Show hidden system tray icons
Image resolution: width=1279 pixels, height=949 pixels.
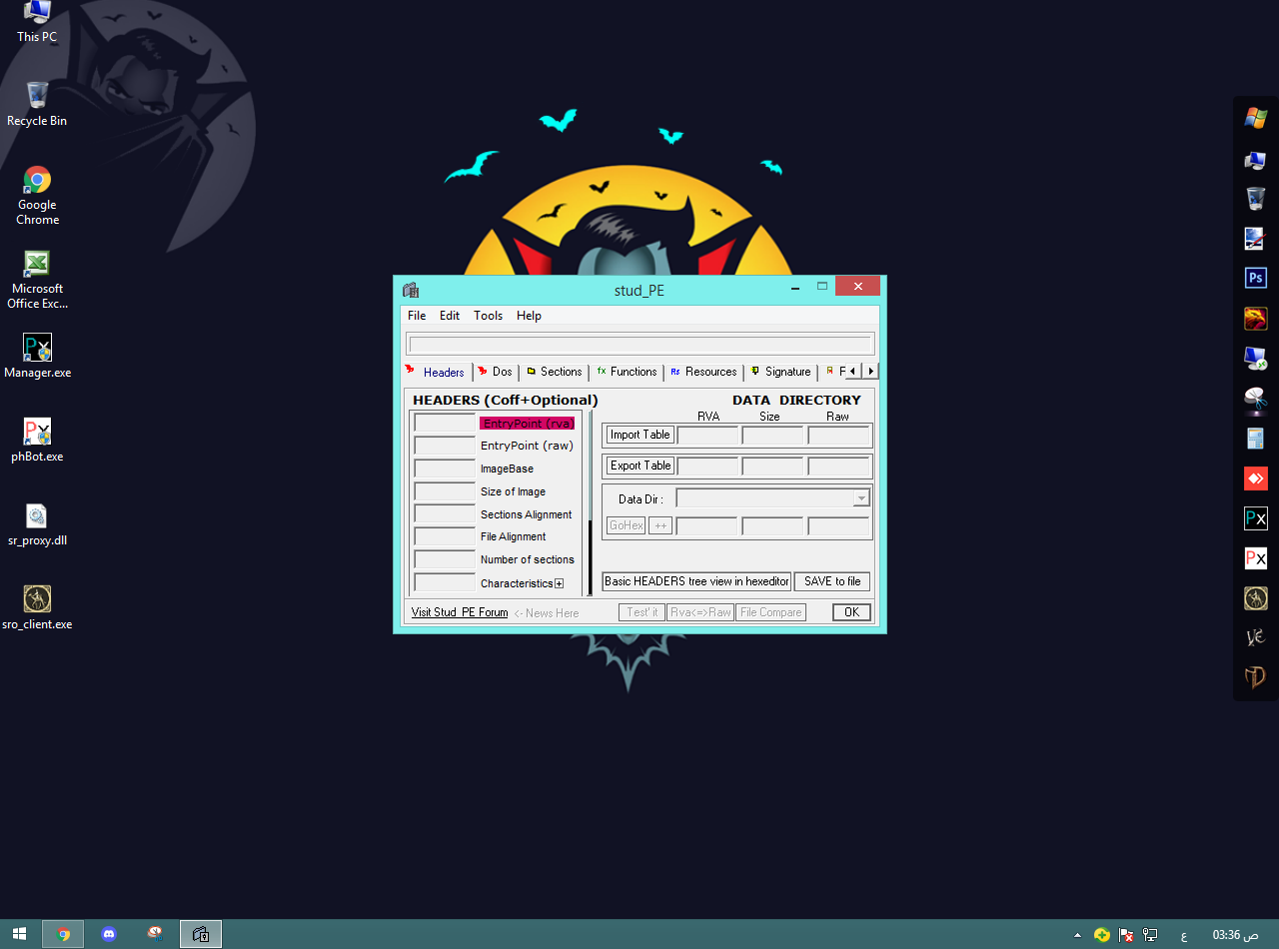click(1077, 936)
